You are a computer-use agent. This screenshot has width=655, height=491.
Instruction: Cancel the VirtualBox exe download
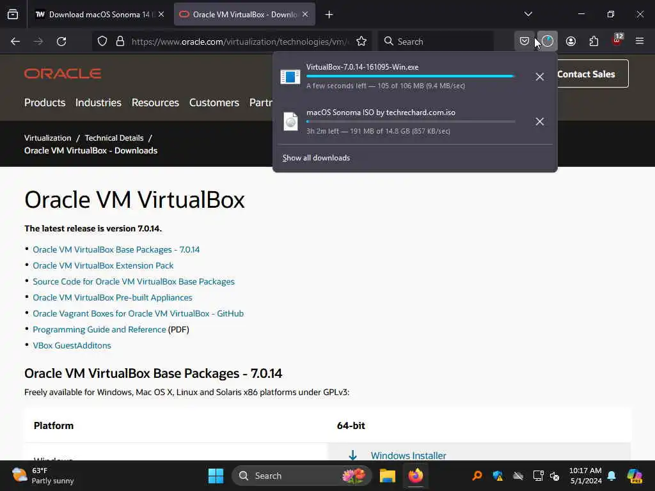[540, 77]
